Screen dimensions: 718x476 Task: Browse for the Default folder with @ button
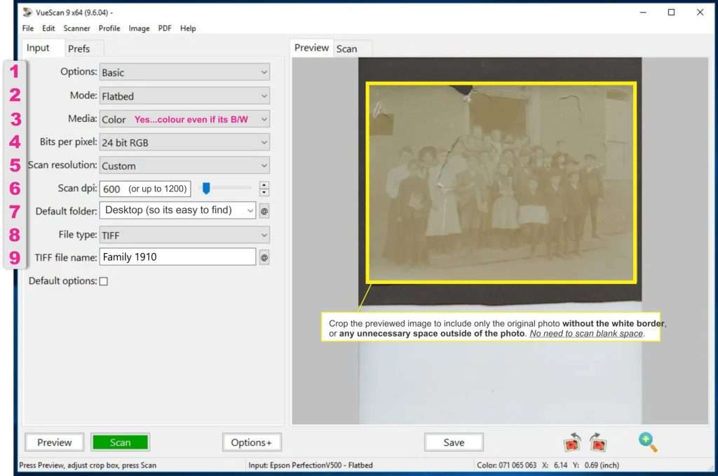[264, 211]
